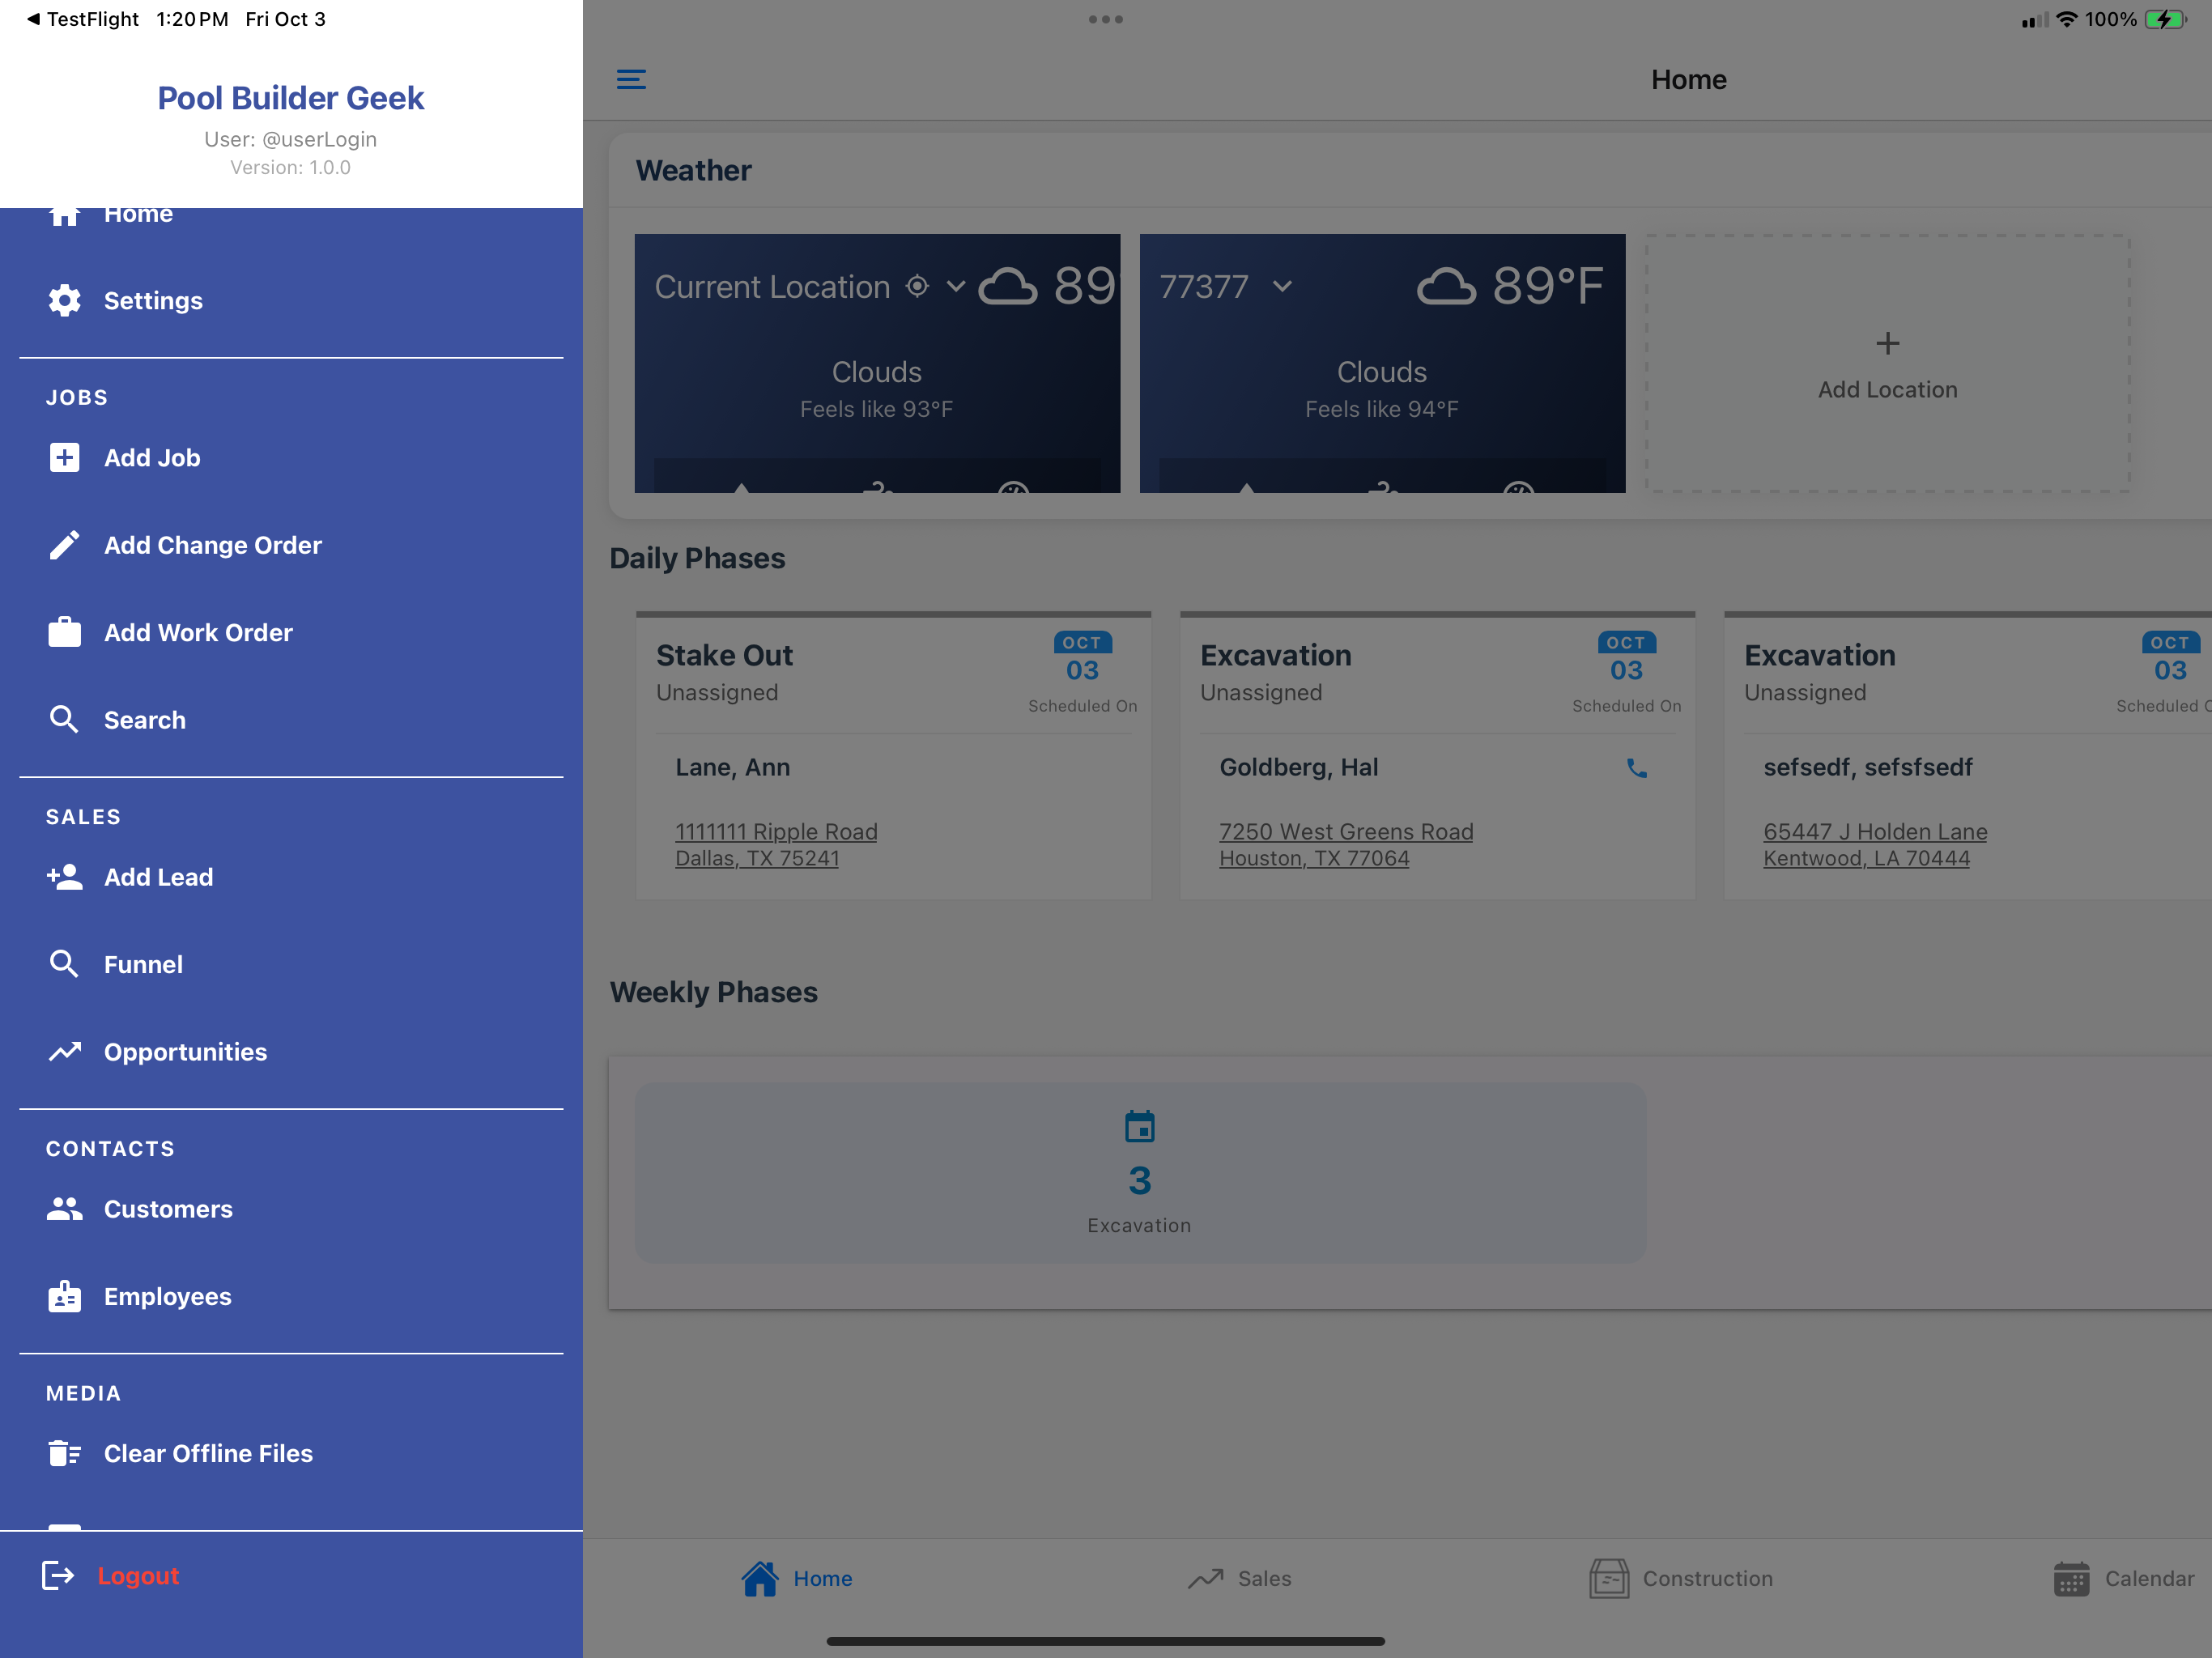The width and height of the screenshot is (2212, 1658).
Task: Tap the hamburger menu icon
Action: [x=631, y=79]
